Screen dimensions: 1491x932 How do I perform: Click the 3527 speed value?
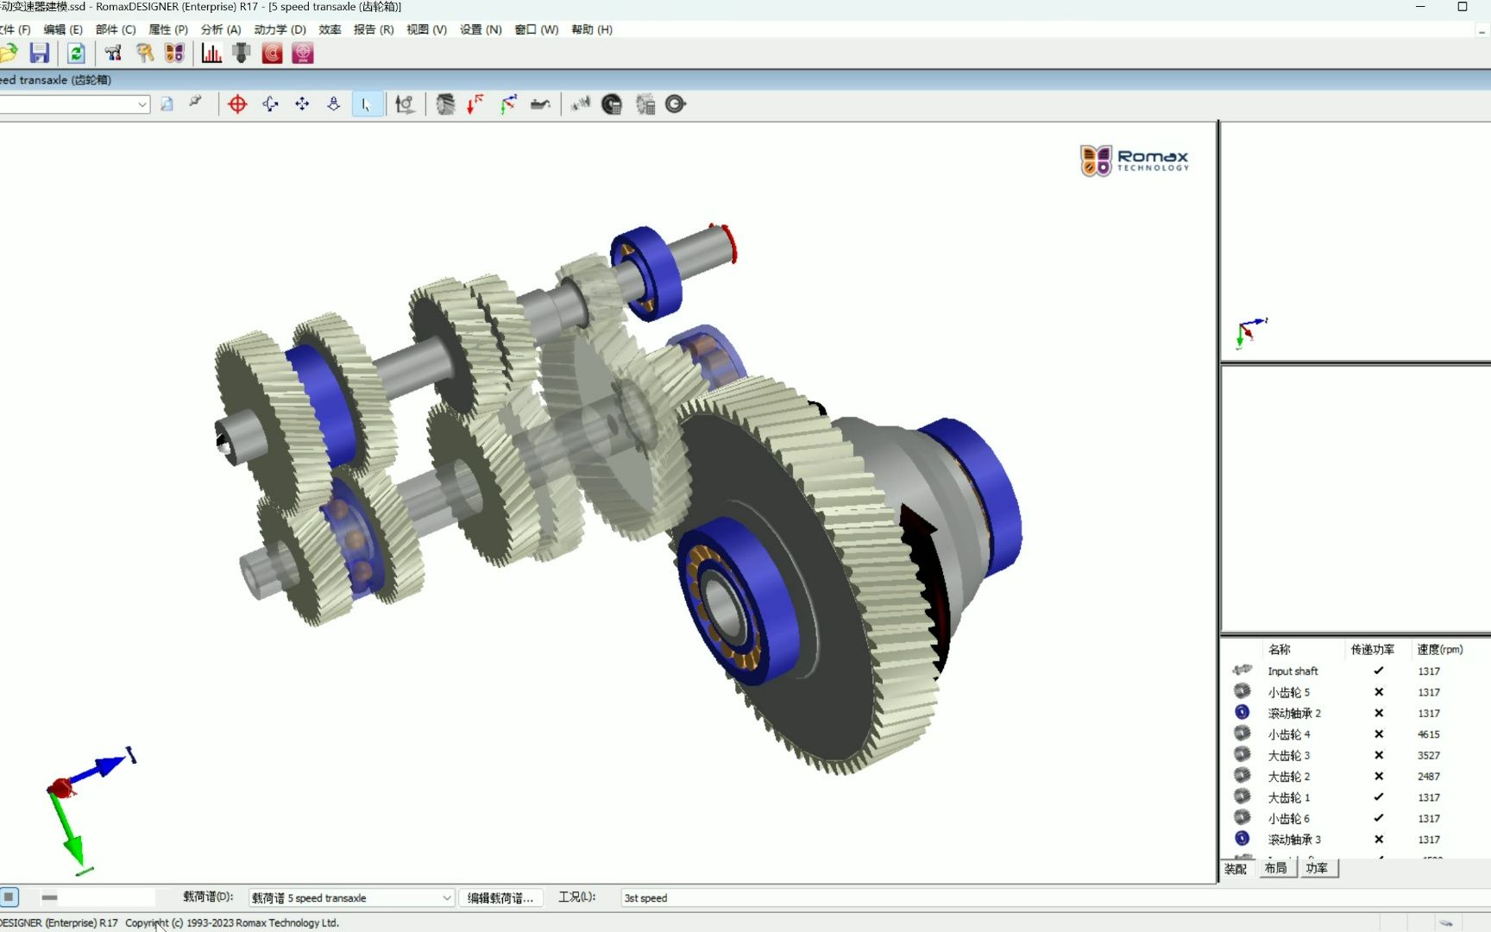[x=1429, y=755]
